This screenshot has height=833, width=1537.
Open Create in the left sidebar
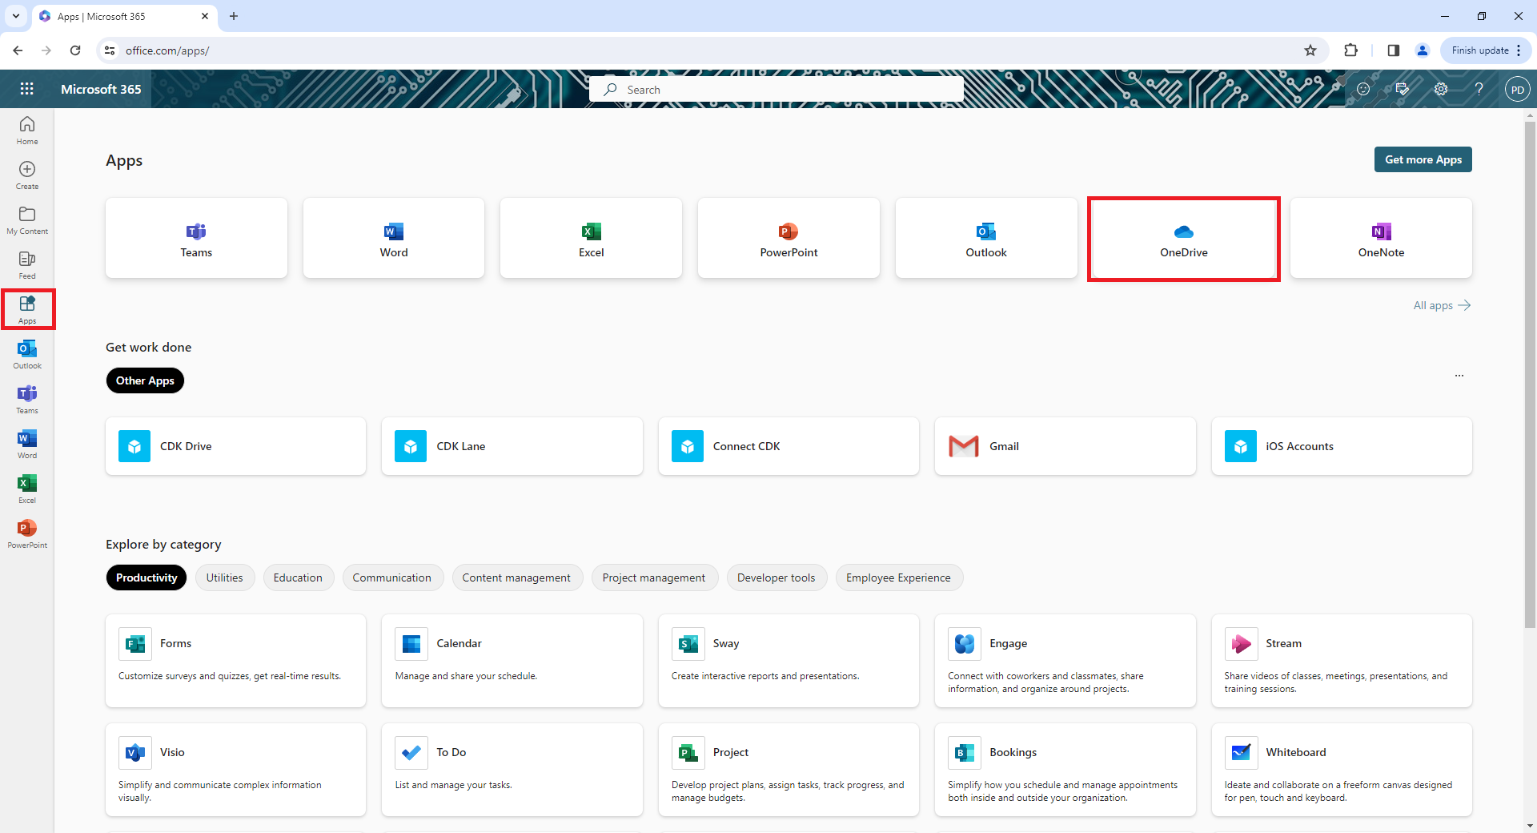27,175
